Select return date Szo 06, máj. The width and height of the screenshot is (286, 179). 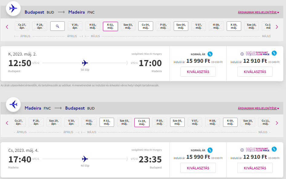[177, 122]
